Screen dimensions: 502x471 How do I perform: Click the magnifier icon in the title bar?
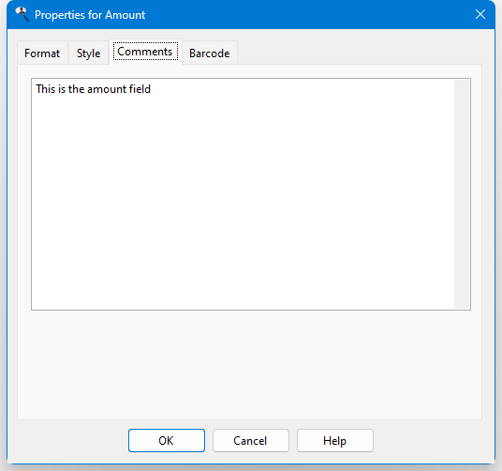(x=22, y=14)
